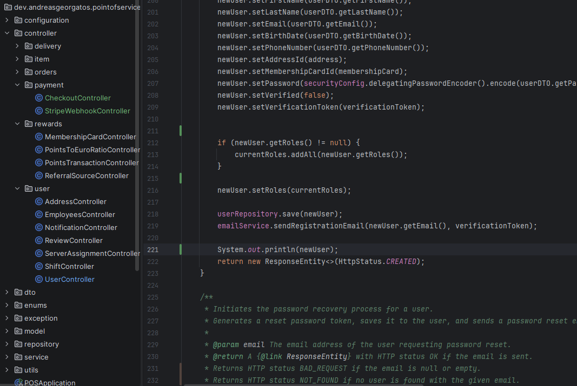This screenshot has height=386, width=577.
Task: Collapse the payment folder
Action: [17, 85]
